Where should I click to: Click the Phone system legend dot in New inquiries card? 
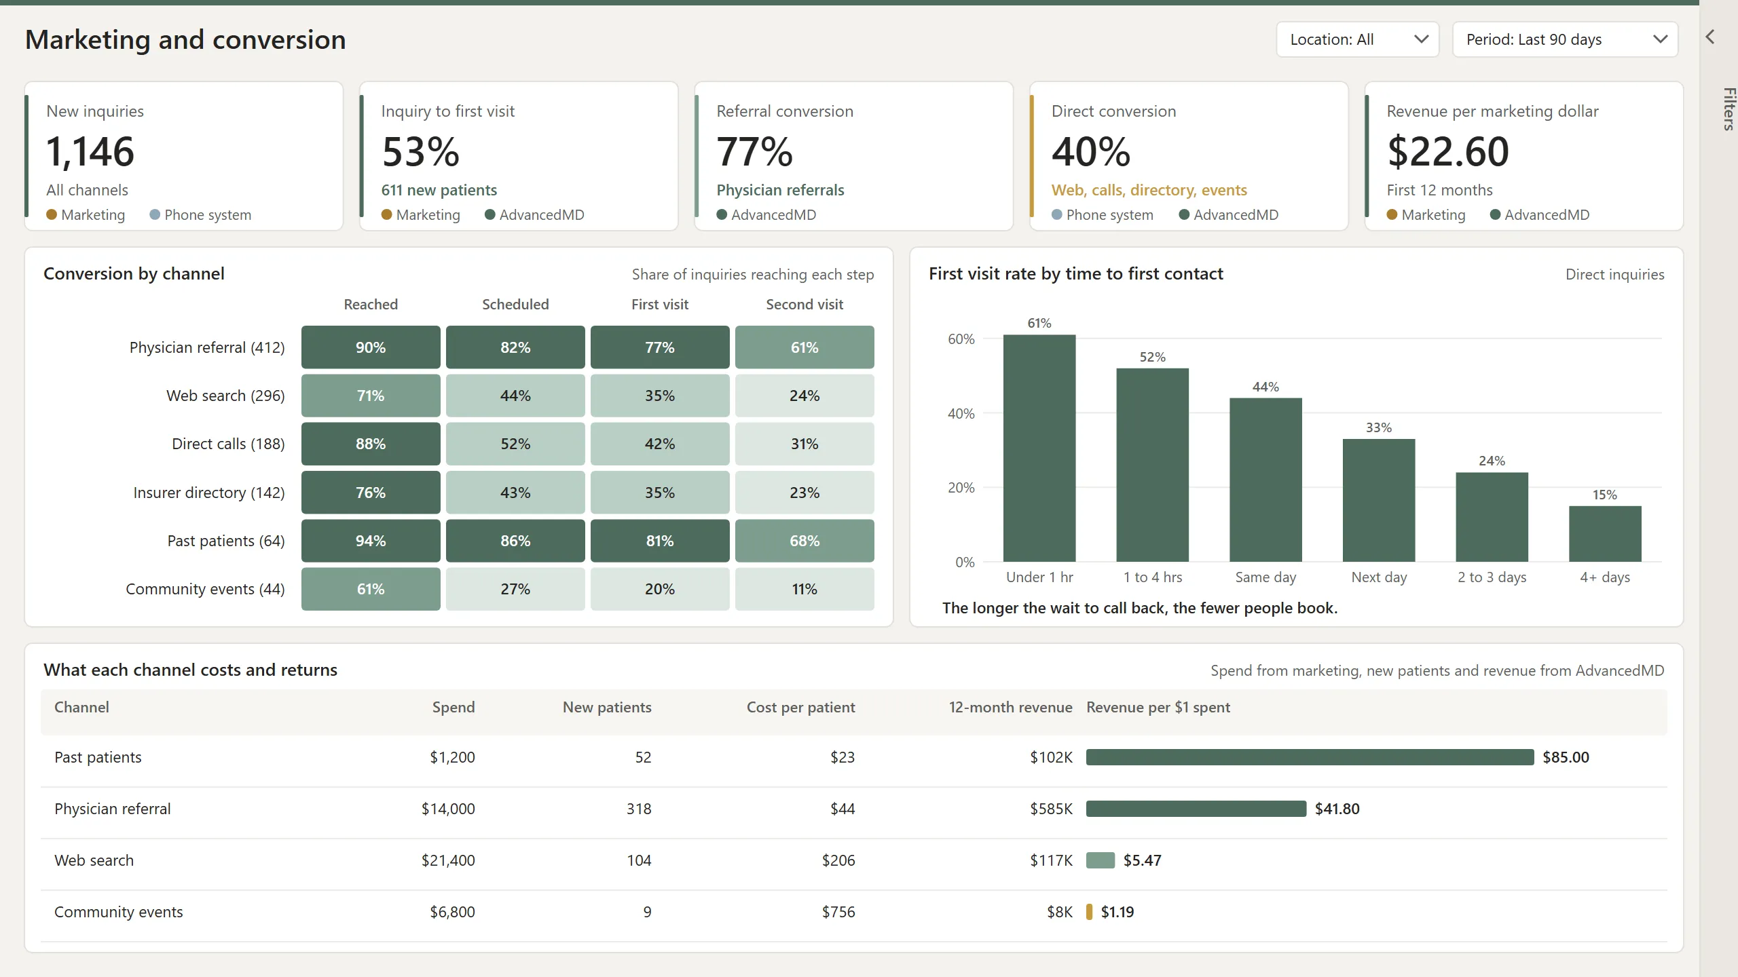point(155,214)
